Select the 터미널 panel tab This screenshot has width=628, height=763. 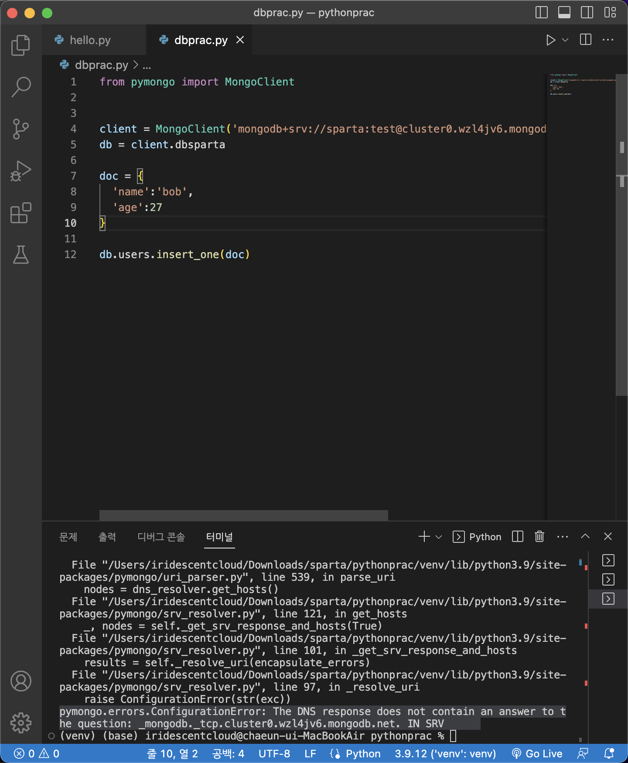coord(220,537)
